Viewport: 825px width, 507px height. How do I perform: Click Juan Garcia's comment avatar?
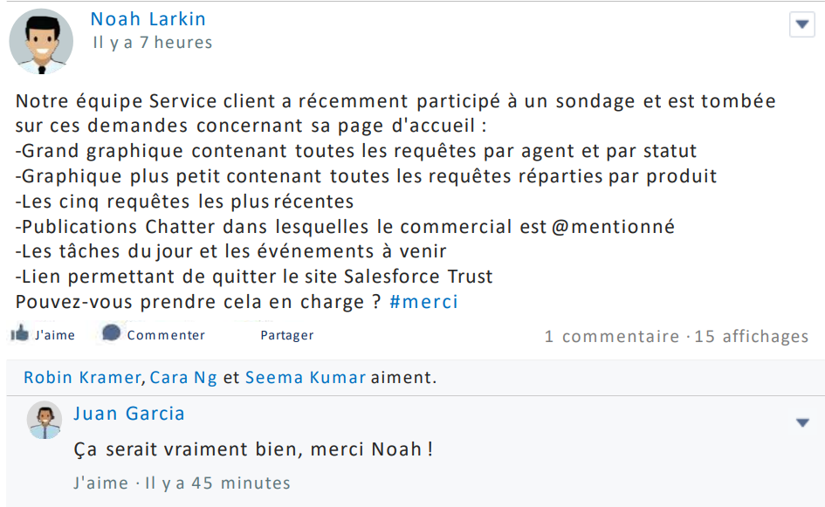coord(45,421)
